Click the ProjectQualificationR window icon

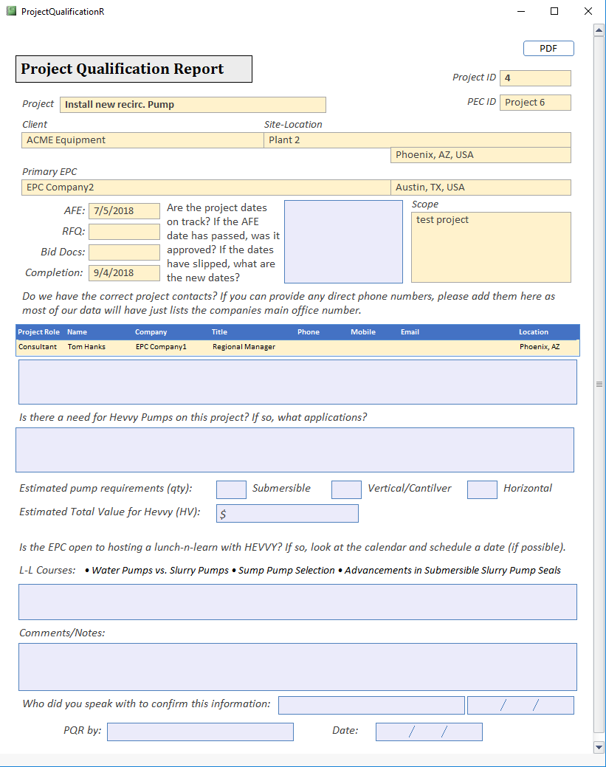tap(11, 11)
